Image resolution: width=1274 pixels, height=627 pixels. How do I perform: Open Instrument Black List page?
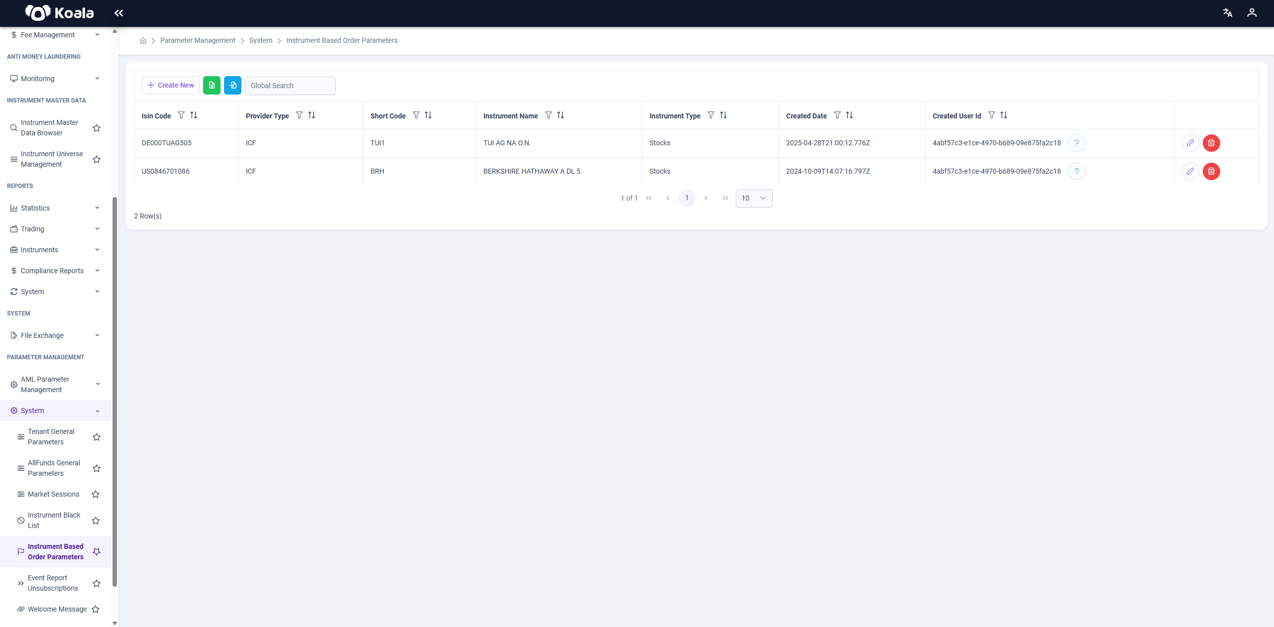point(54,520)
